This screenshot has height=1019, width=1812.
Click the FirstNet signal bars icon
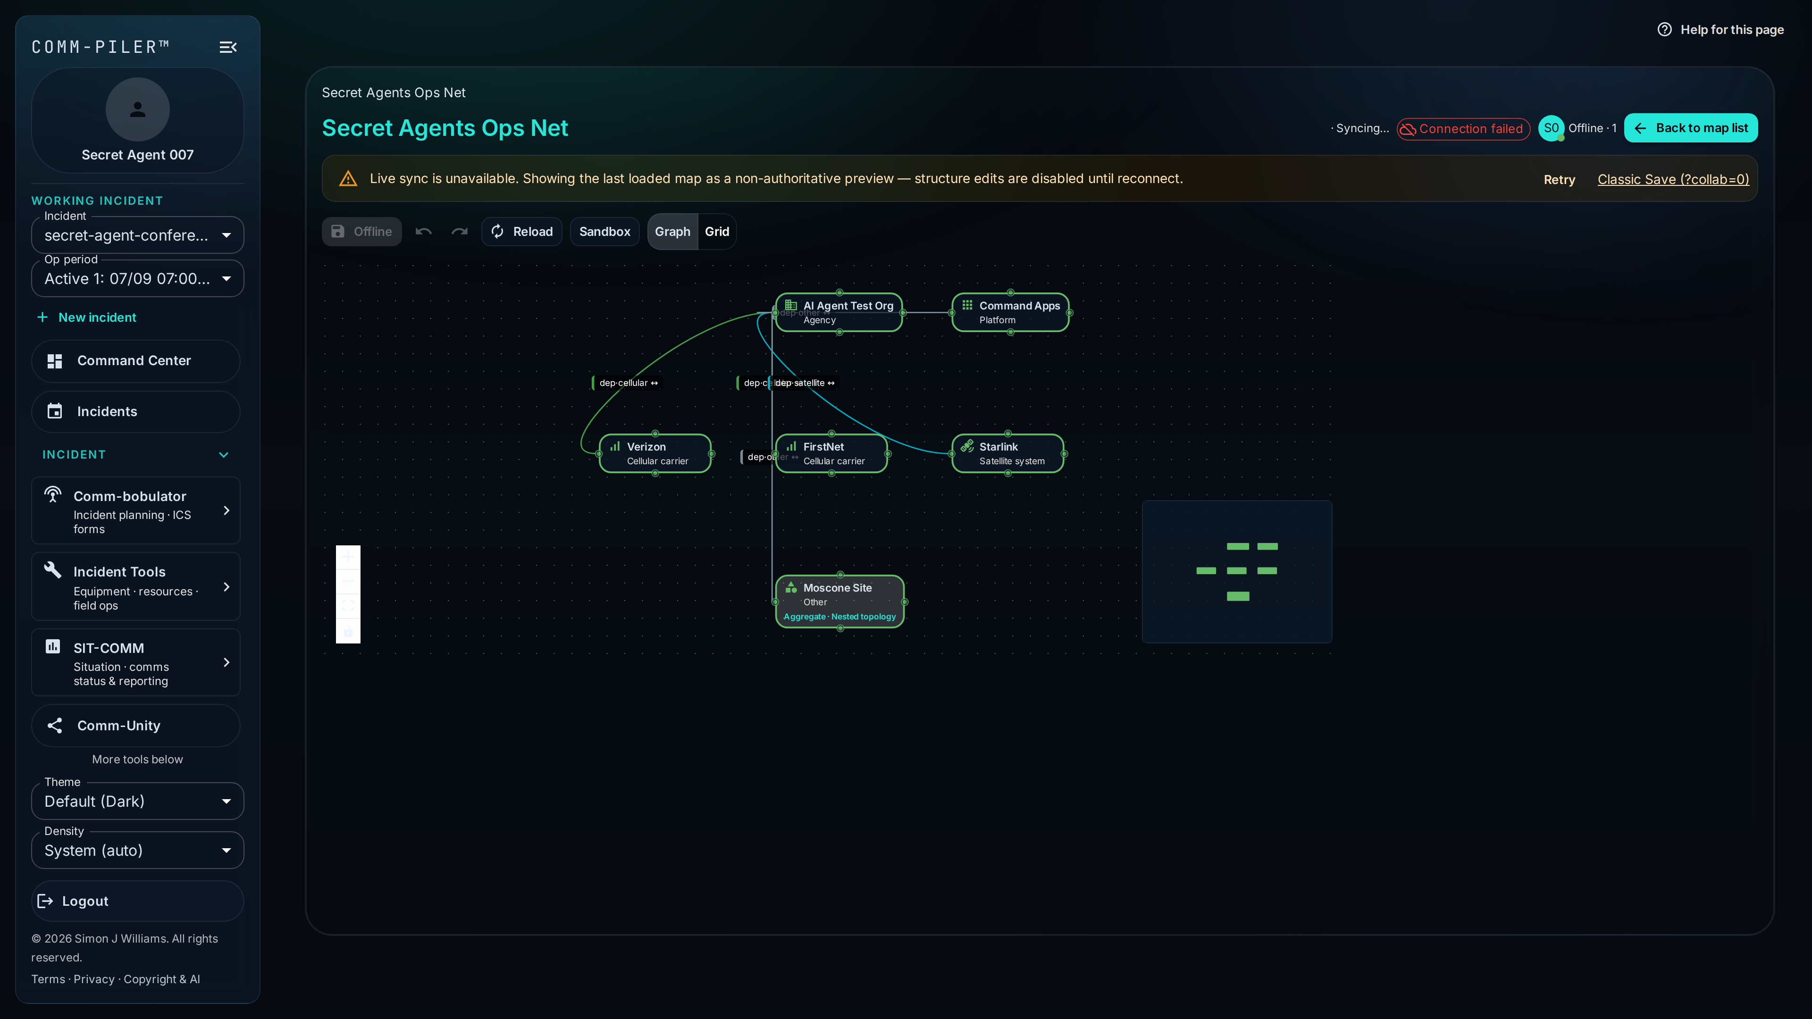click(x=791, y=446)
